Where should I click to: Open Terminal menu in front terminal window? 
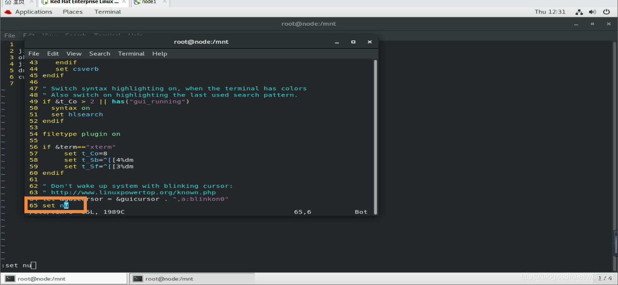(131, 53)
